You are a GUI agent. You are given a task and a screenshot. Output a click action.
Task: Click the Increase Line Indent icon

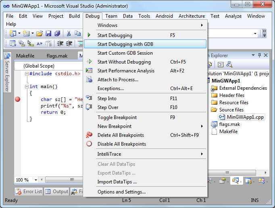pyautogui.click(x=69, y=43)
